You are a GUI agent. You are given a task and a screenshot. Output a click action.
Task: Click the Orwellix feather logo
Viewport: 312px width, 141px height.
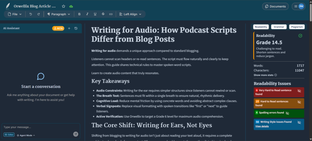tap(8, 6)
